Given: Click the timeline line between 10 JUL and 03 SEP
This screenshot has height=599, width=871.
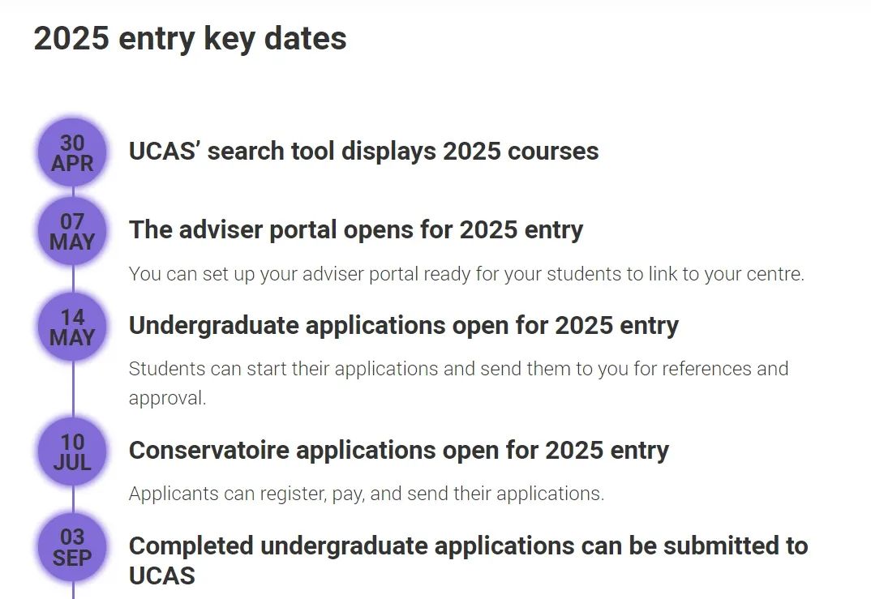Looking at the screenshot, I should (x=73, y=499).
